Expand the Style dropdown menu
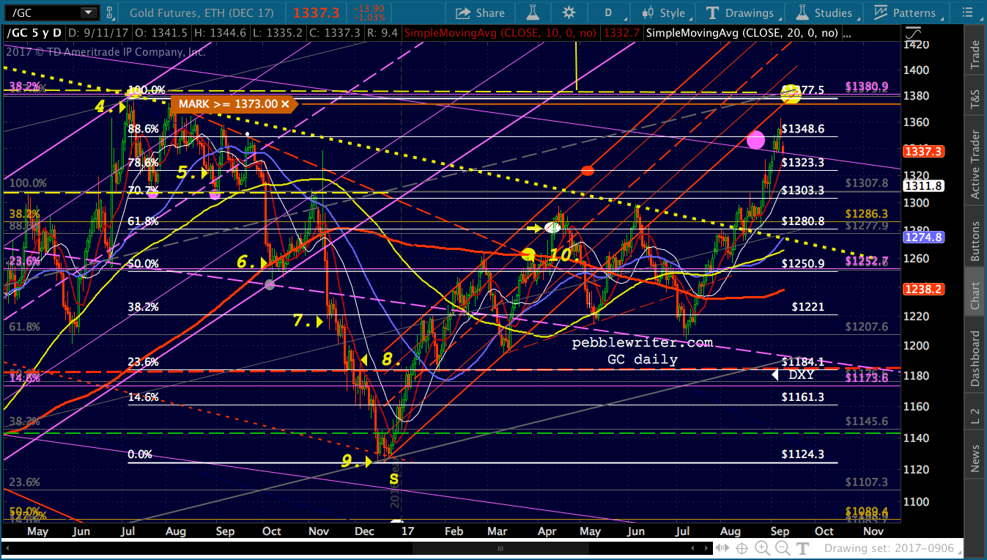The height and width of the screenshot is (560, 987). pos(663,12)
